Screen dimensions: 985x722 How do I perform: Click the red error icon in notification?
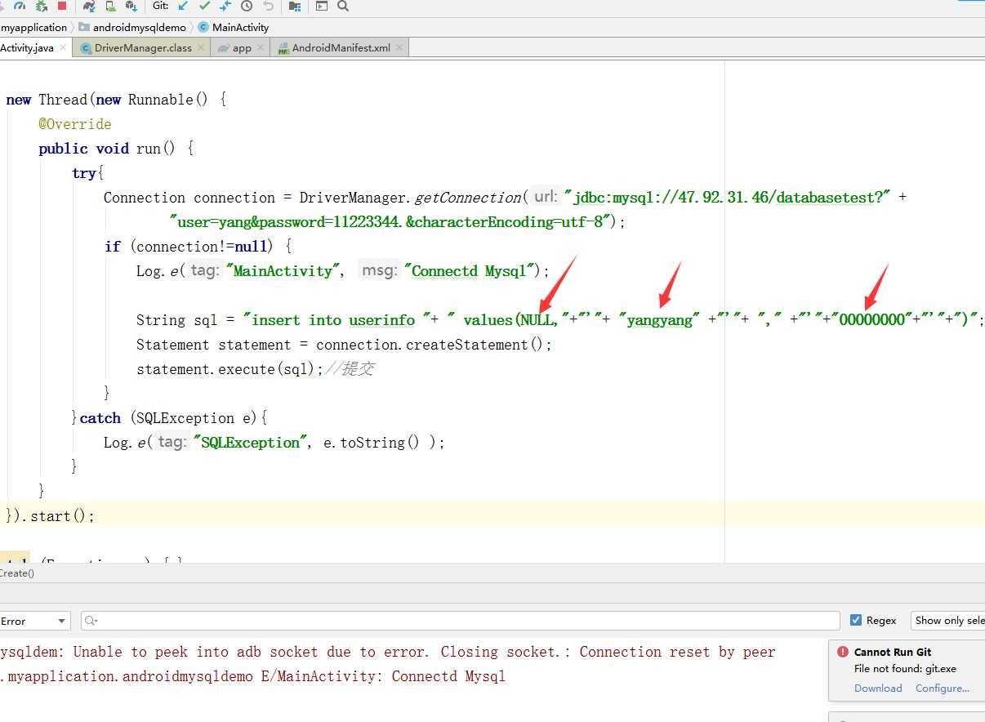pos(843,652)
